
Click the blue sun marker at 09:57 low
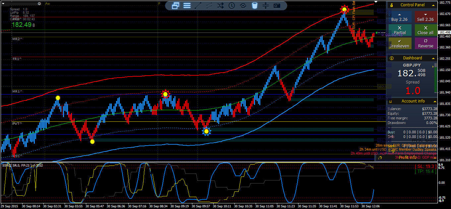click(207, 131)
